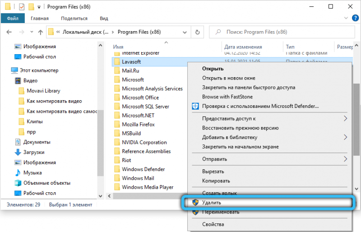This screenshot has height=232, width=361.
Task: Select the Клипы folder in navigation pane
Action: tap(35, 121)
